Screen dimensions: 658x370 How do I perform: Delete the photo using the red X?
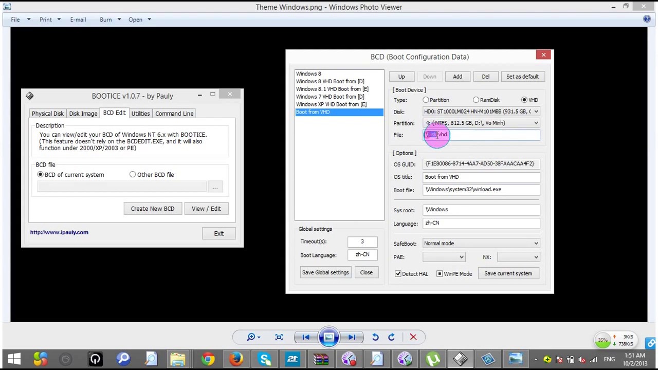pyautogui.click(x=413, y=337)
